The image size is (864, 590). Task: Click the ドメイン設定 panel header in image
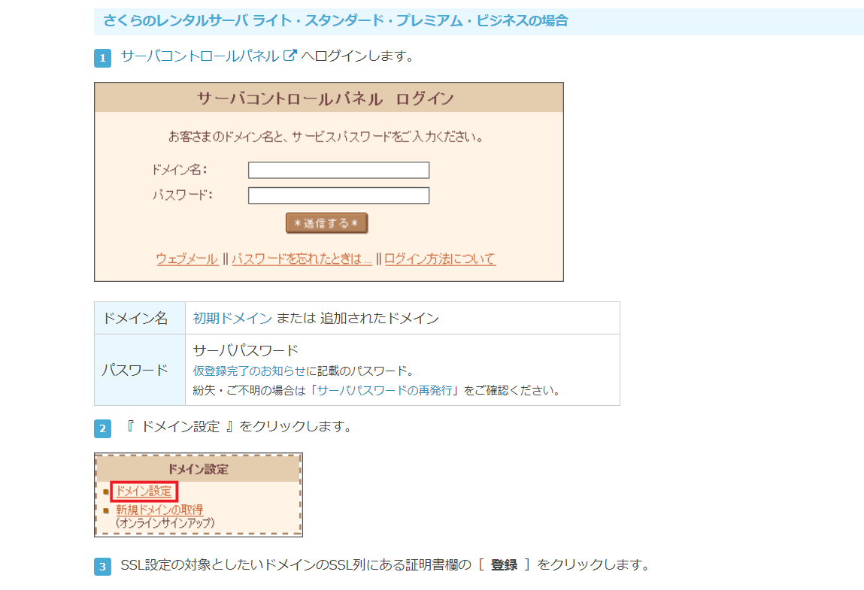point(199,469)
